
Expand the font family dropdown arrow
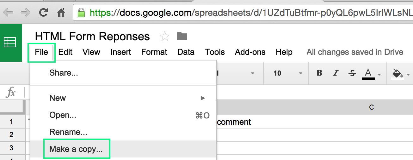pos(252,73)
